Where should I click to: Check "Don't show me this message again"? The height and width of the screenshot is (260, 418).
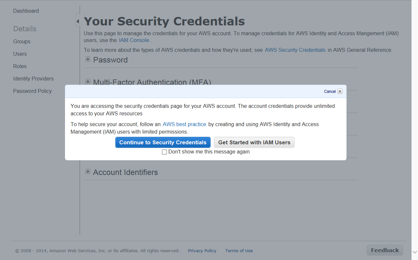[165, 152]
